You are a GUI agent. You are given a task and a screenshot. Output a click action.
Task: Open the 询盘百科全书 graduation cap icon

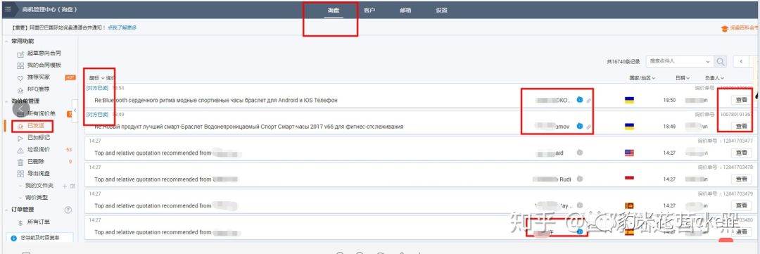(725, 29)
